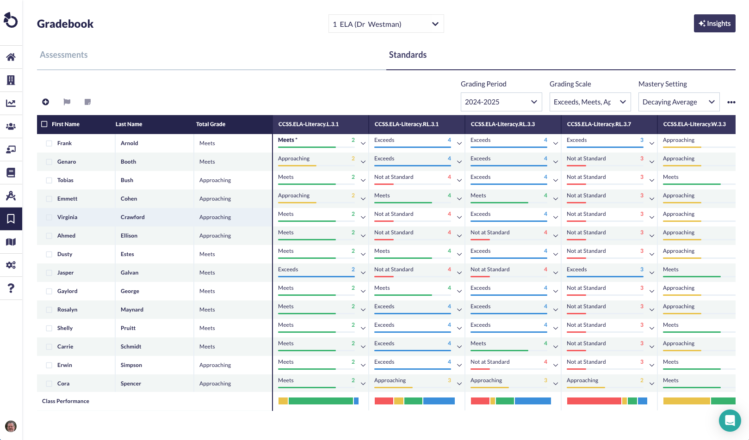Expand the Grading Period 2024-2025 dropdown

[x=501, y=102]
